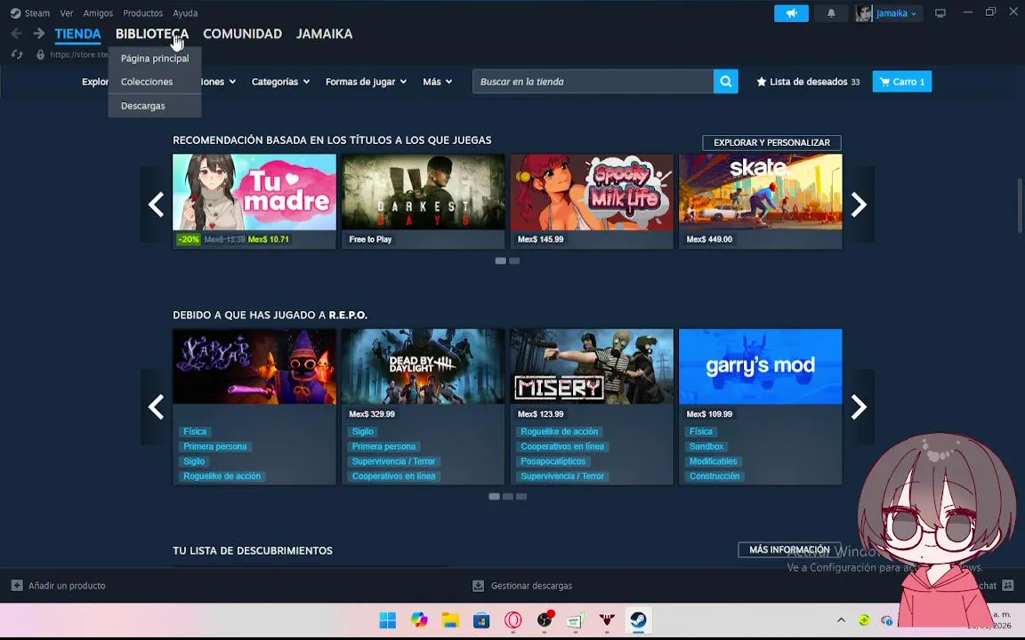The image size is (1025, 640).
Task: Select Página principal in Biblioteca menu
Action: pos(155,58)
